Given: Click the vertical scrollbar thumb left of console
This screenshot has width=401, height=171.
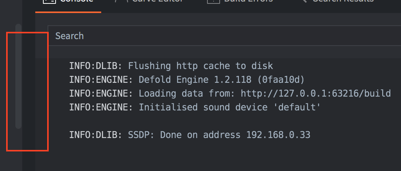Looking at the screenshot, I should click(x=18, y=77).
